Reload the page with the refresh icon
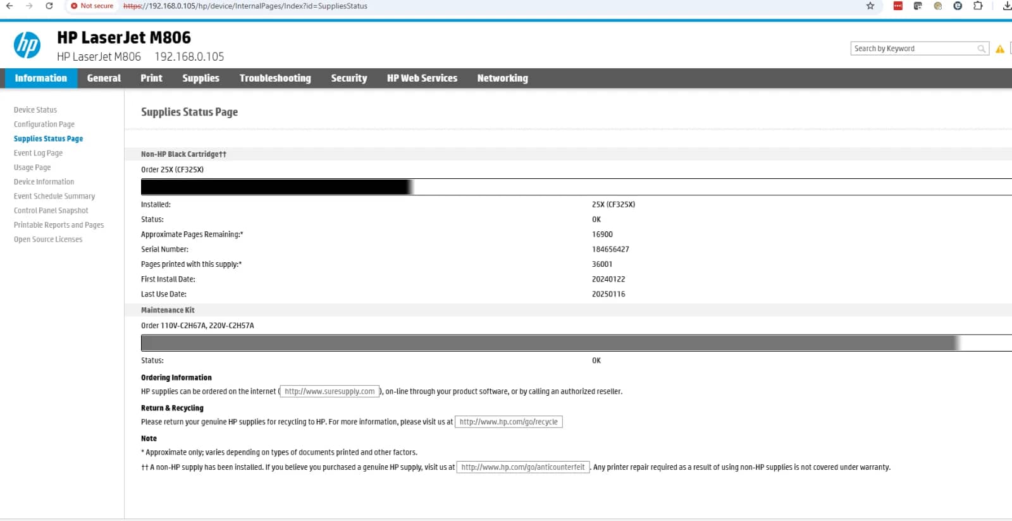 [49, 6]
